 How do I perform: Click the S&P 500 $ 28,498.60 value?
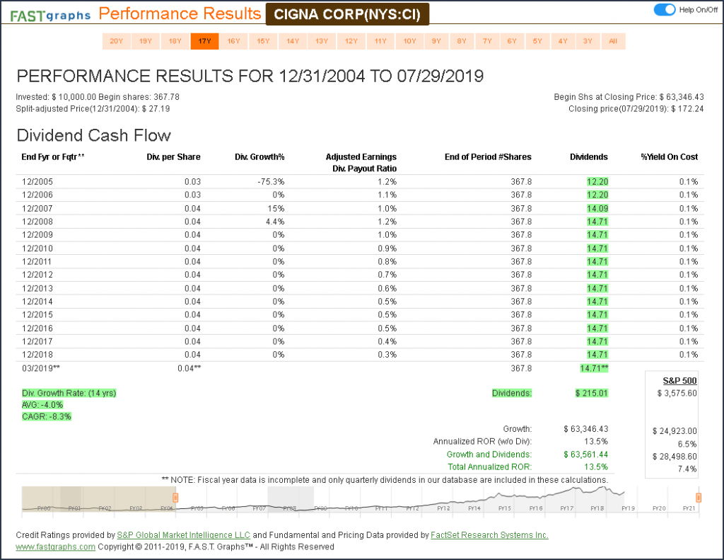(x=675, y=457)
